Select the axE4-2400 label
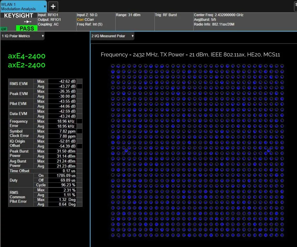Screen dimensions: 297x247 pyautogui.click(x=26, y=56)
